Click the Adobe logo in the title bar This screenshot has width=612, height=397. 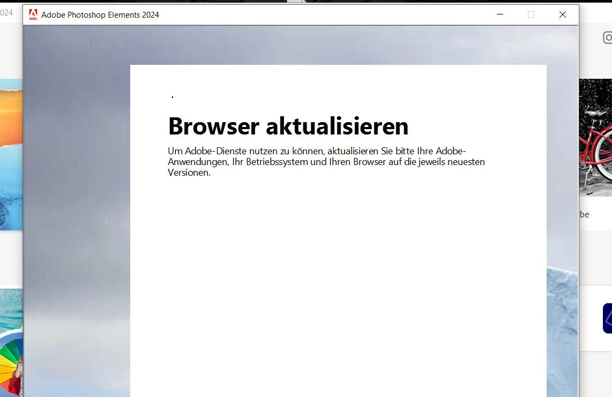pyautogui.click(x=33, y=14)
